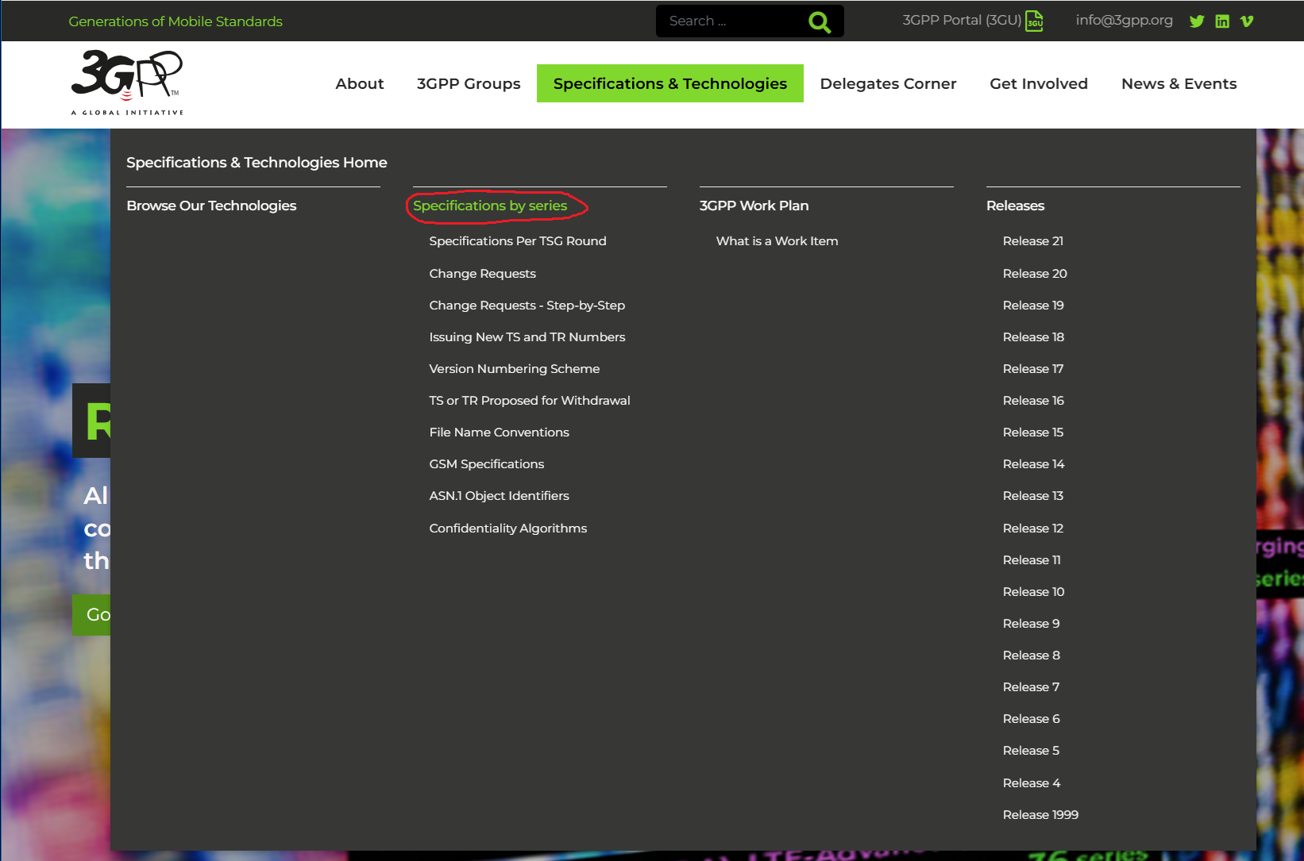The image size is (1304, 861).
Task: Open Version Numbering Scheme
Action: pyautogui.click(x=515, y=369)
